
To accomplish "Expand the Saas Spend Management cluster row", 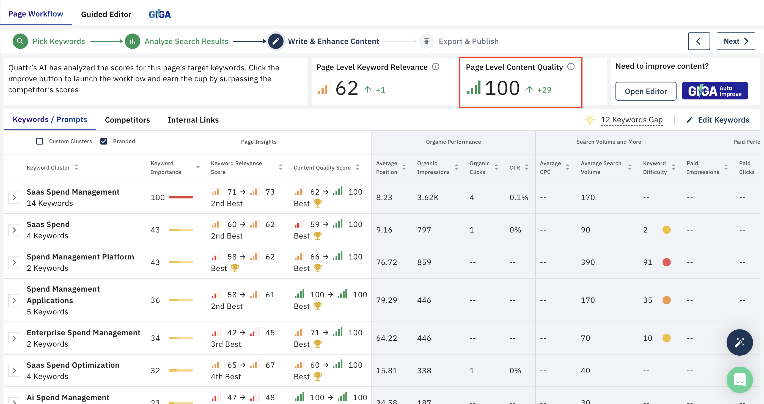I will [x=14, y=197].
